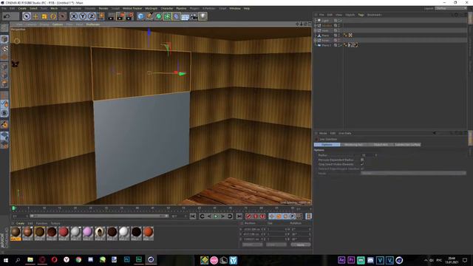
Task: Click the Apply button in Coordinates panel
Action: tap(301, 245)
